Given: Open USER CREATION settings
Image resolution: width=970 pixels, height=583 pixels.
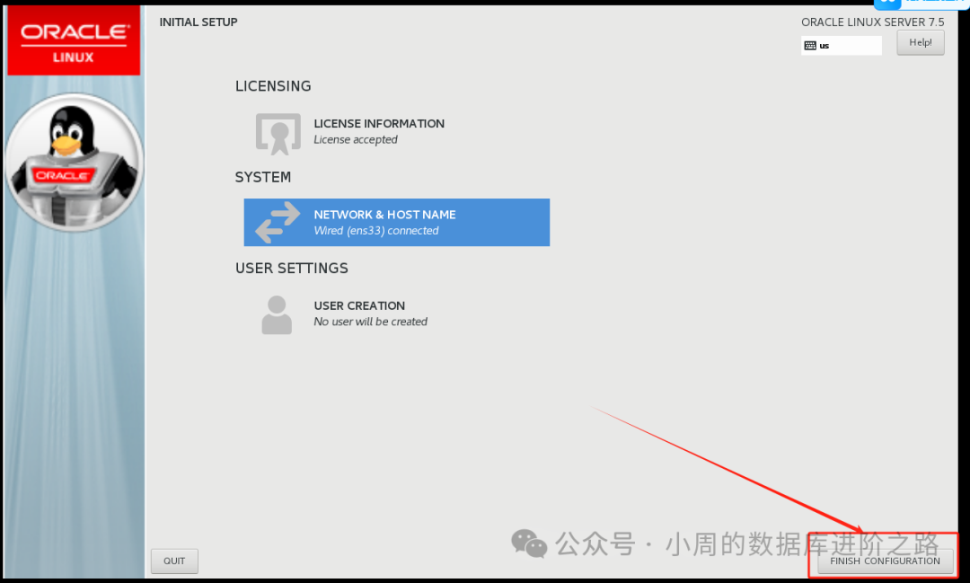Looking at the screenshot, I should point(359,305).
